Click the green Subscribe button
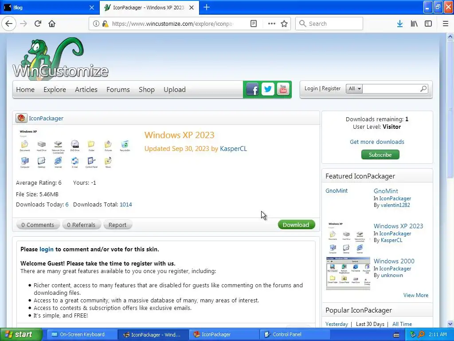This screenshot has width=454, height=341. point(380,155)
